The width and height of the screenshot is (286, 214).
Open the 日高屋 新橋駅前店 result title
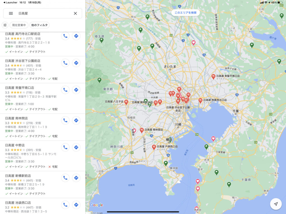[x=18, y=176]
